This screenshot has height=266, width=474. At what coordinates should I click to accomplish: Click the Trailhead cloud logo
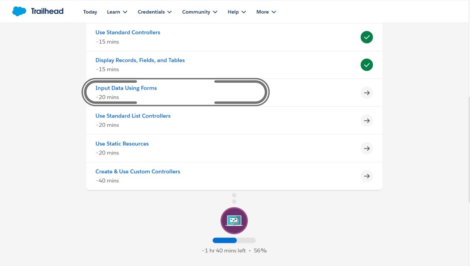[x=19, y=11]
